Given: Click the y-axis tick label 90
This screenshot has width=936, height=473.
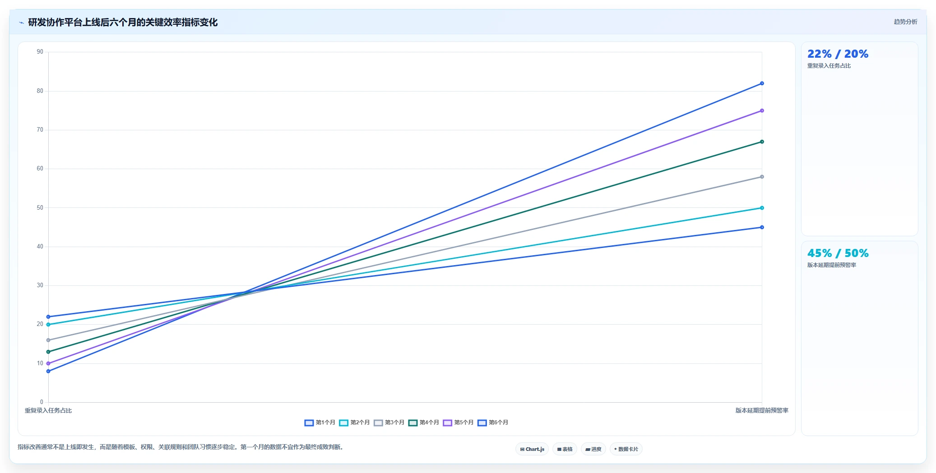Looking at the screenshot, I should pyautogui.click(x=40, y=52).
